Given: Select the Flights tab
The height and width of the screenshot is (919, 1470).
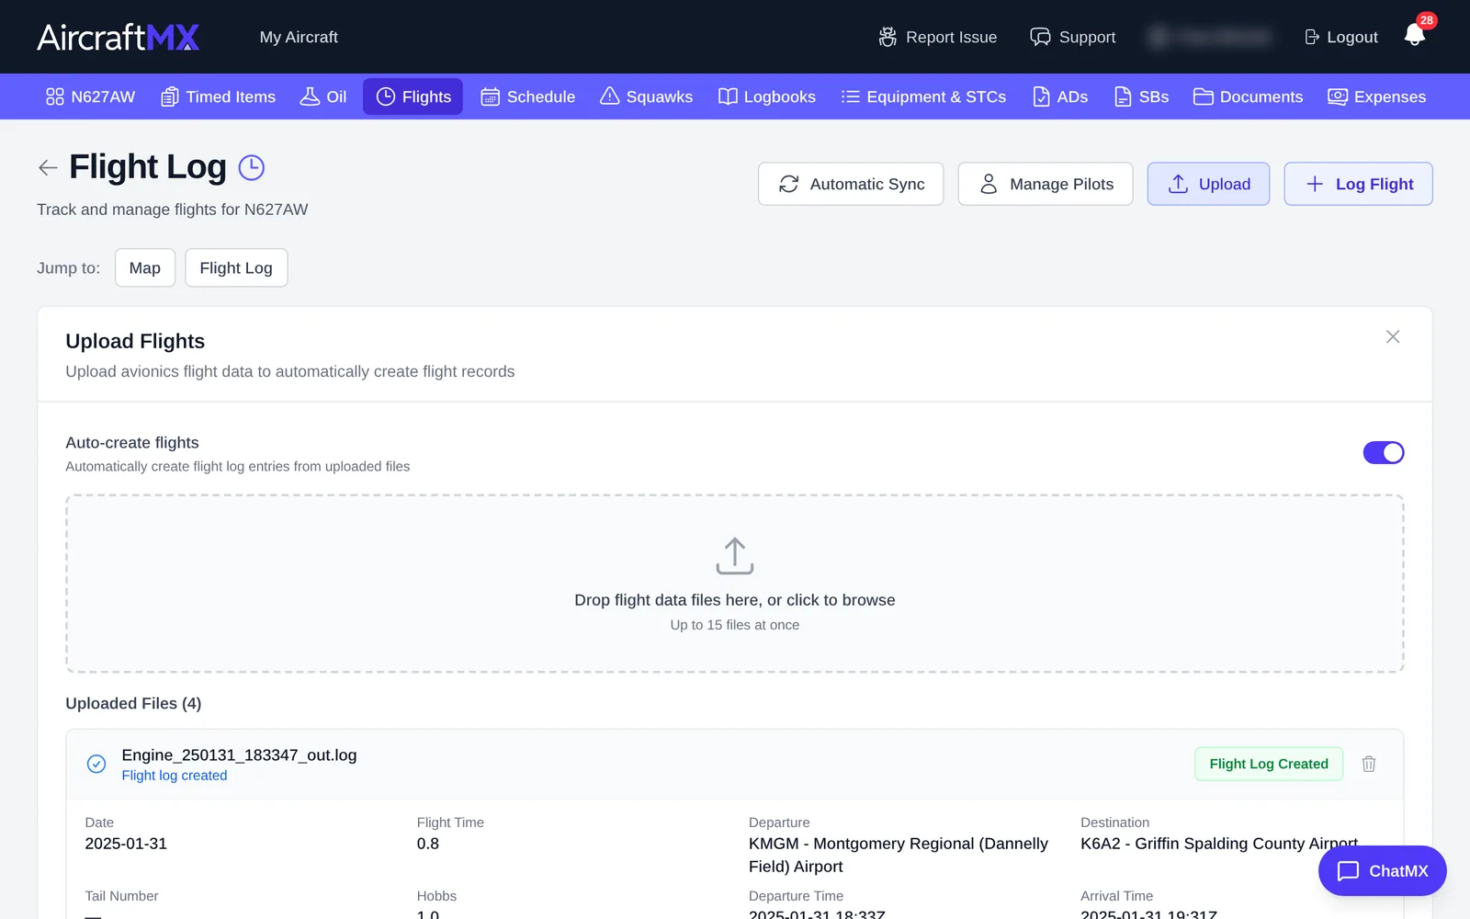Looking at the screenshot, I should click(413, 96).
